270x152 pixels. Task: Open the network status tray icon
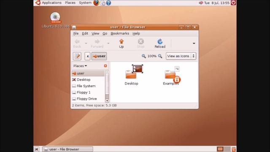pyautogui.click(x=201, y=3)
